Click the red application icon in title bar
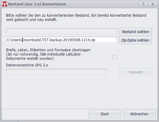159x122 pixels. click(5, 4)
